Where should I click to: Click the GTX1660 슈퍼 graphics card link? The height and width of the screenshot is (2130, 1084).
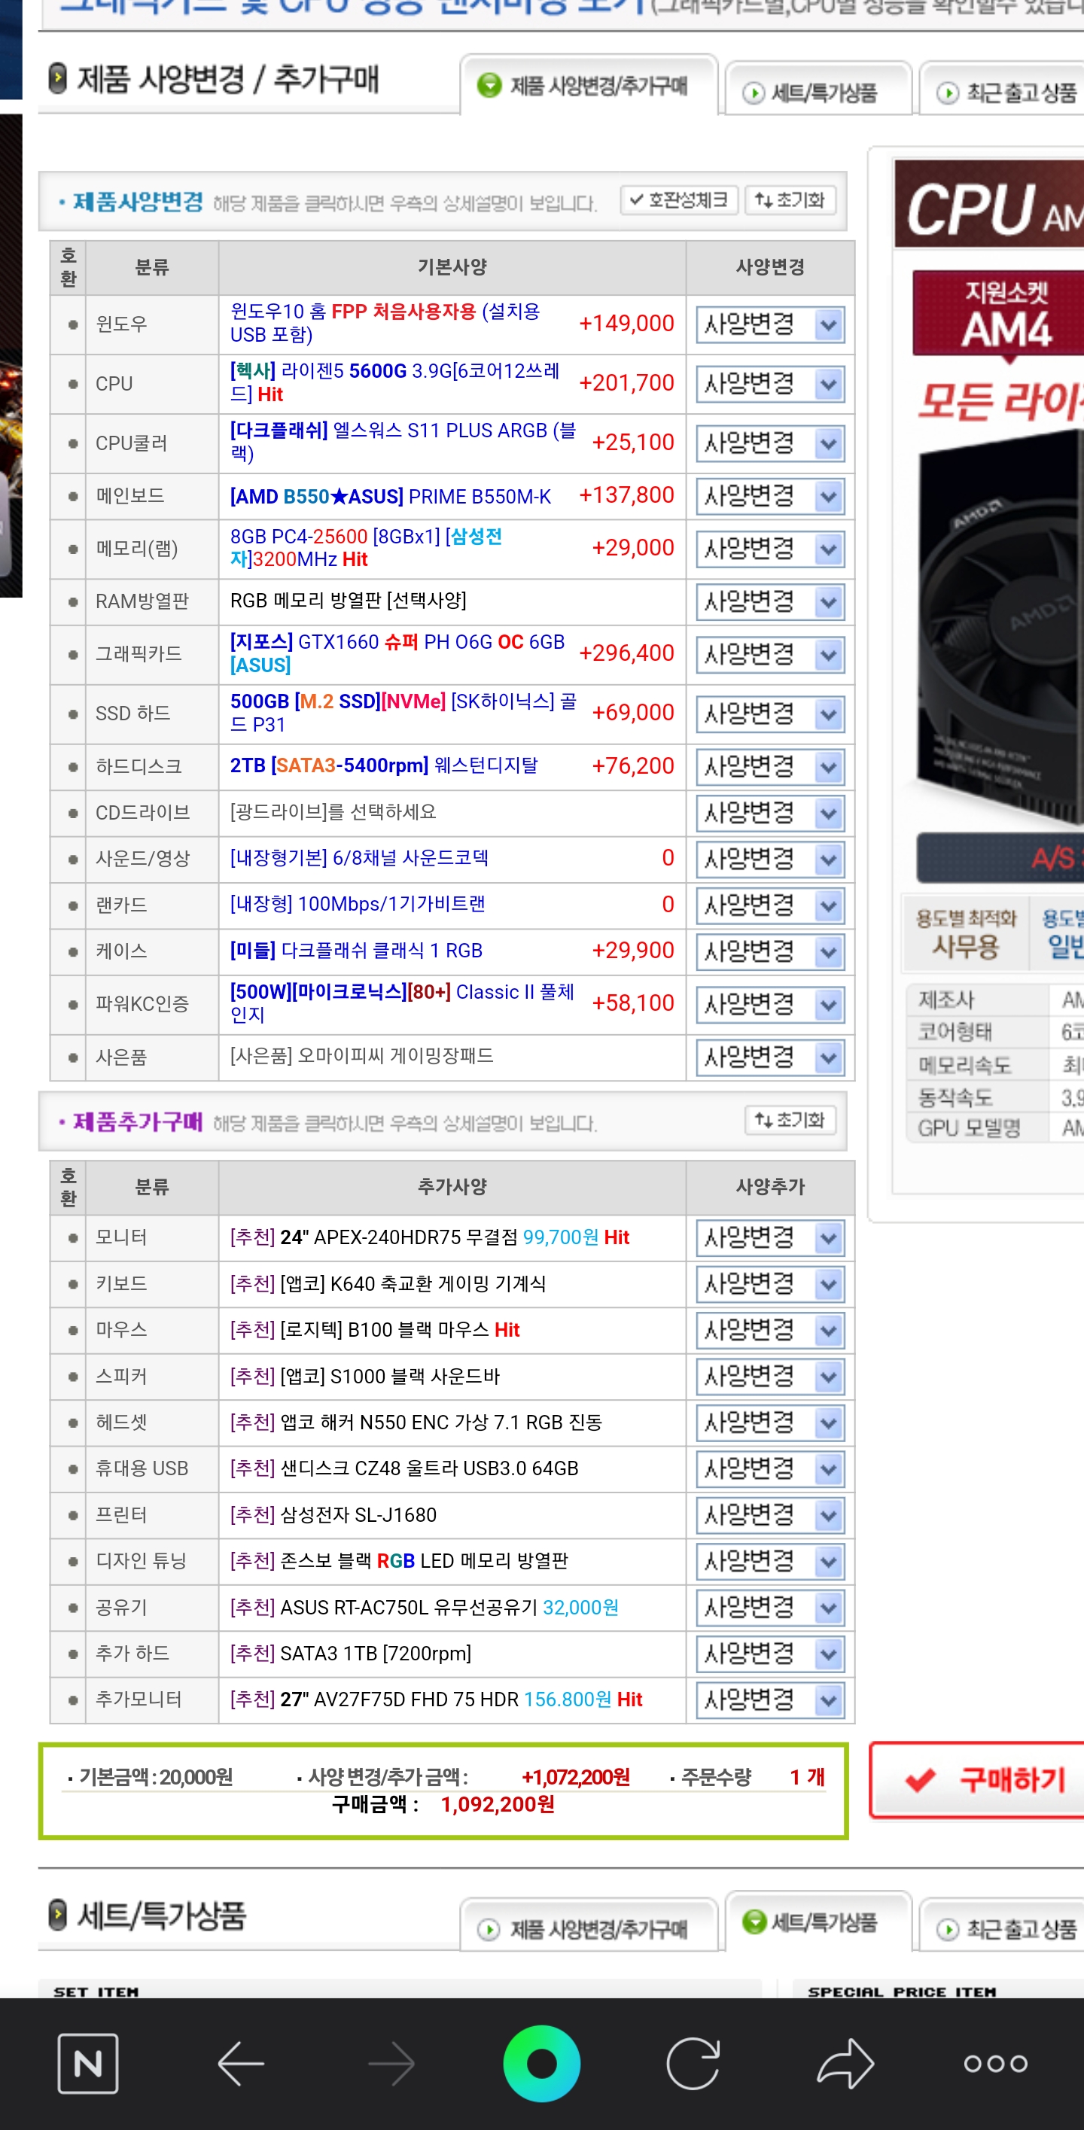(397, 653)
